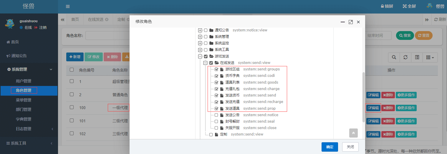Uncheck the 游戏区组 permission checkbox
This screenshot has height=154, width=447.
(x=216, y=70)
